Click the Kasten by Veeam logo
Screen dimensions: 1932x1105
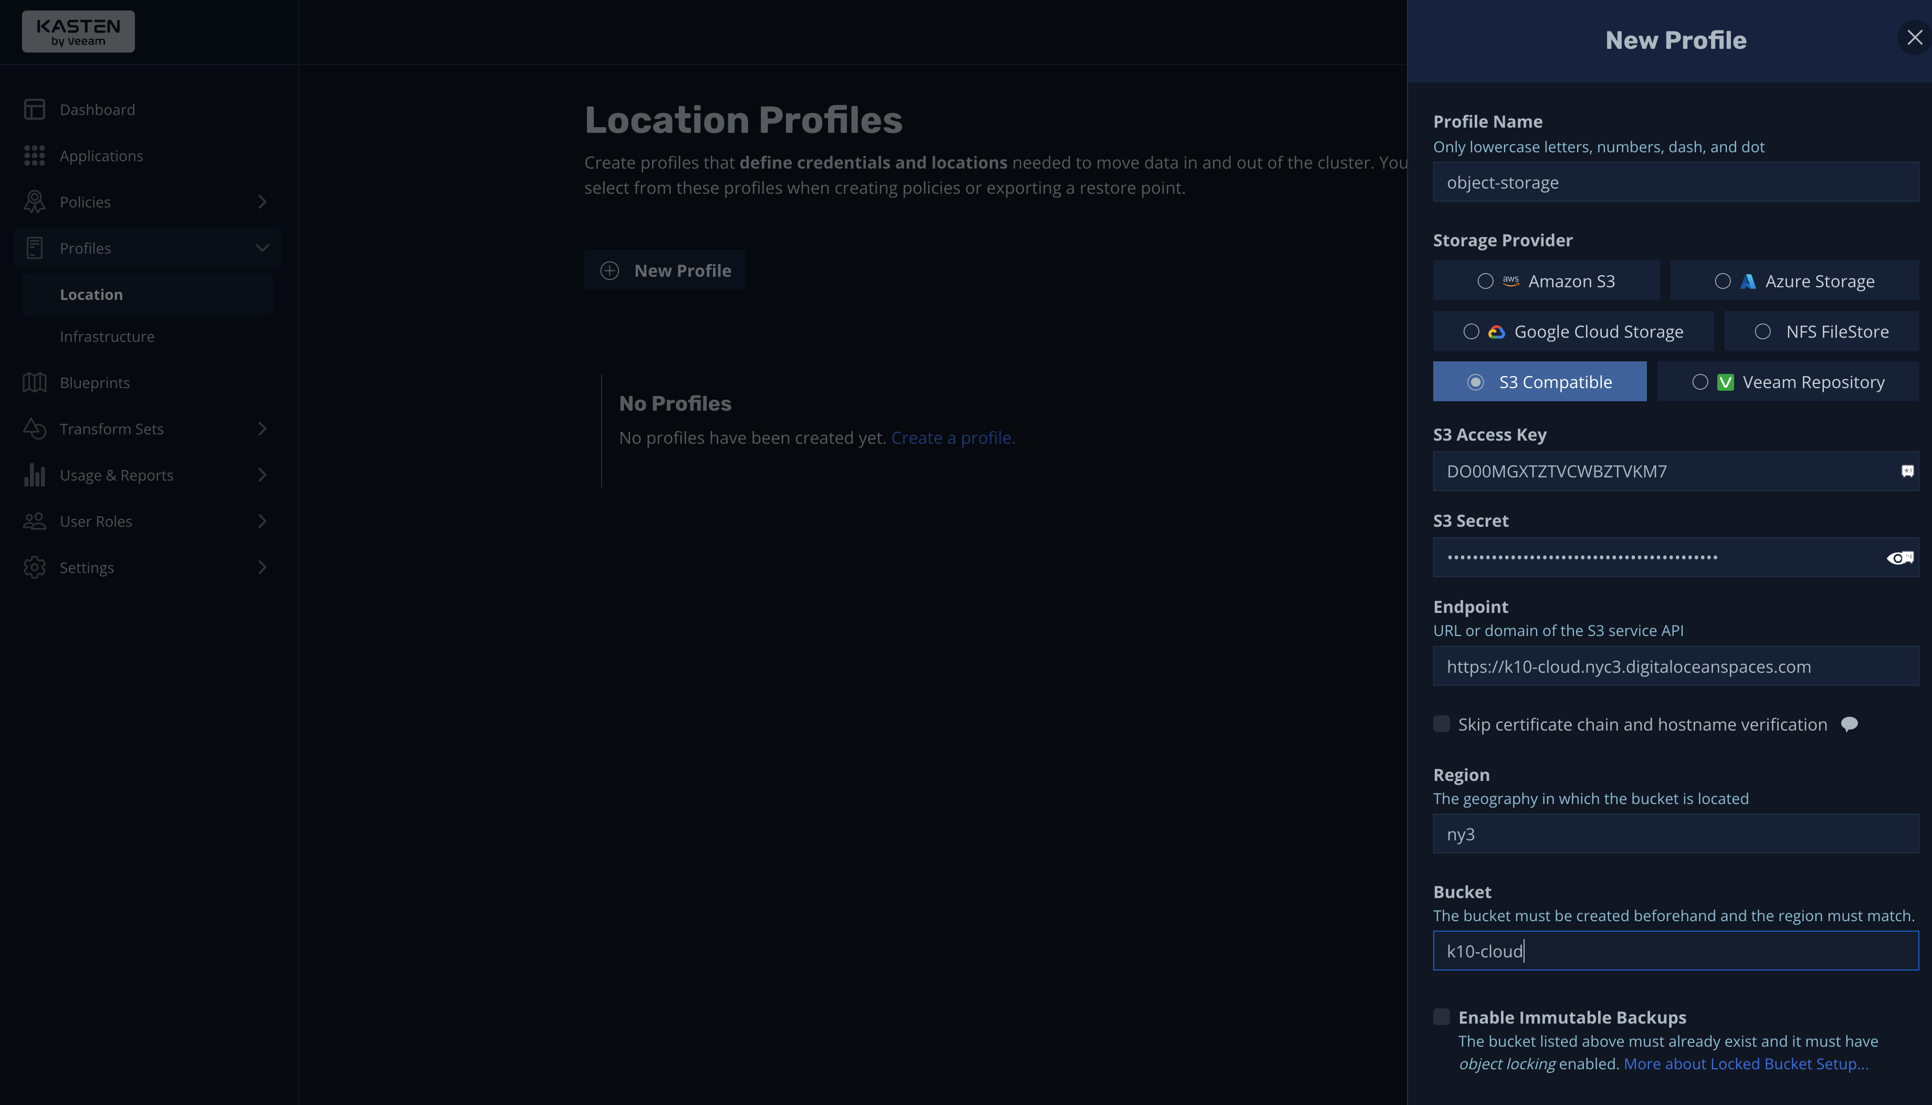tap(78, 31)
